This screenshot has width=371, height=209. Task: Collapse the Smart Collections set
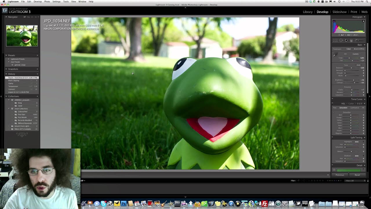(x=9, y=109)
